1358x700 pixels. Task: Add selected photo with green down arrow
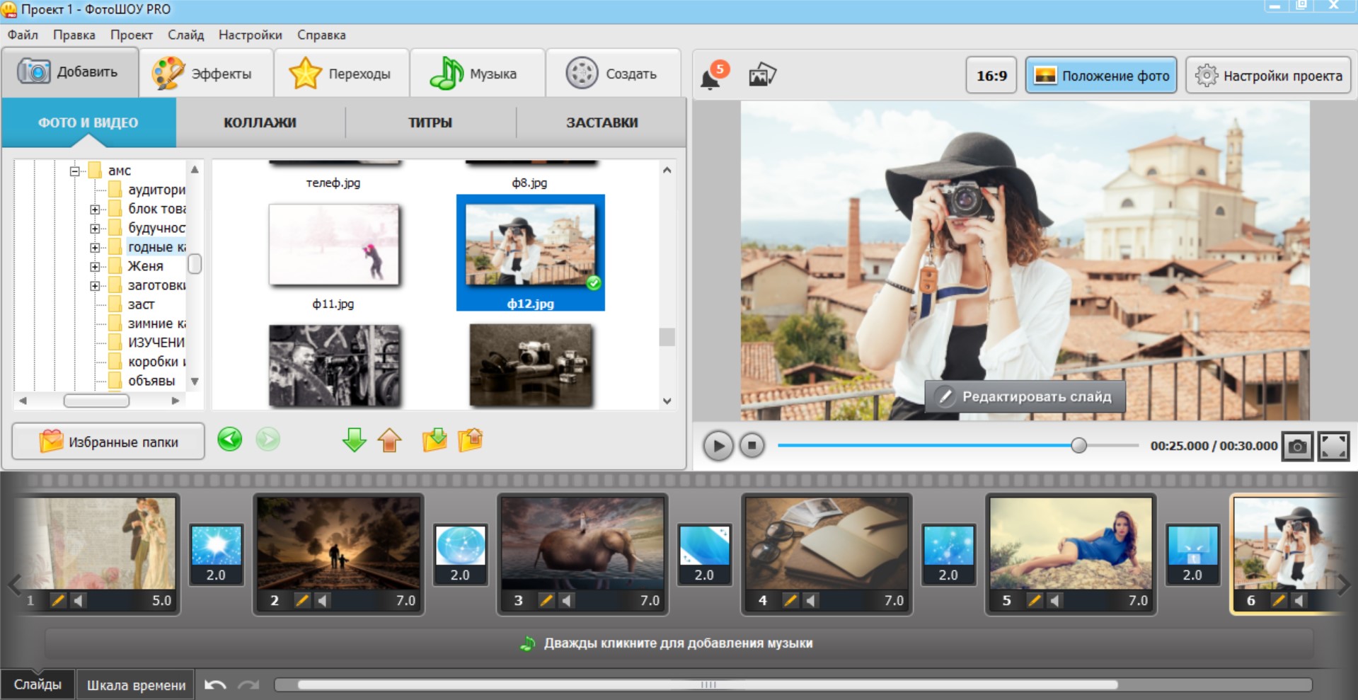[354, 440]
